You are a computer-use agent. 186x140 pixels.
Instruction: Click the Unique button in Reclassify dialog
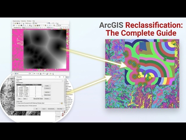click(47, 88)
